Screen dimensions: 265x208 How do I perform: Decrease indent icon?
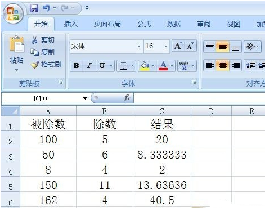pyautogui.click(x=250, y=65)
